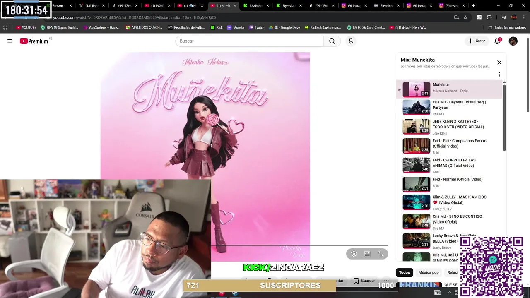Screen dimensions: 530x298
Task: Play Klim & ZULLY - MÁS K AMIGOS
Action: pyautogui.click(x=449, y=202)
